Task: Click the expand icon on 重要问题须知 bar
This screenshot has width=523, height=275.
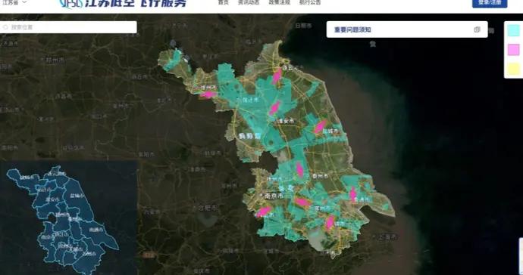Action: [477, 29]
